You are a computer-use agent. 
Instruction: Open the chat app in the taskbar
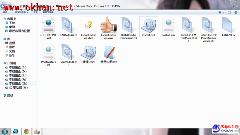16,131
